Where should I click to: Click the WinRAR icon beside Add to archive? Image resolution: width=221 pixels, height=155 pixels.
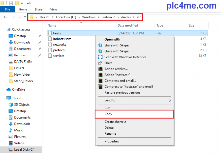tap(100, 69)
